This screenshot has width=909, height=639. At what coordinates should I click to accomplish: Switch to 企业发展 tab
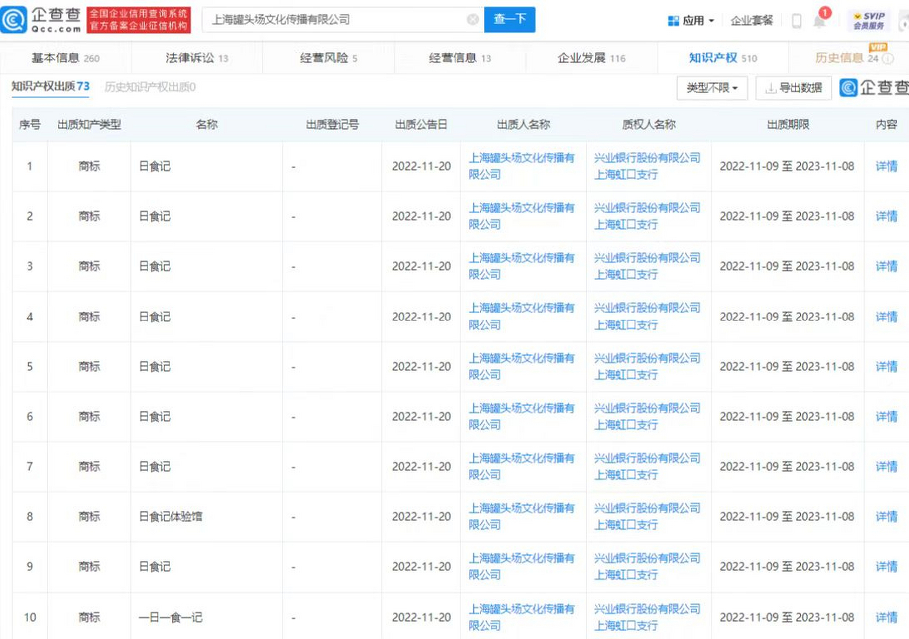click(x=591, y=58)
